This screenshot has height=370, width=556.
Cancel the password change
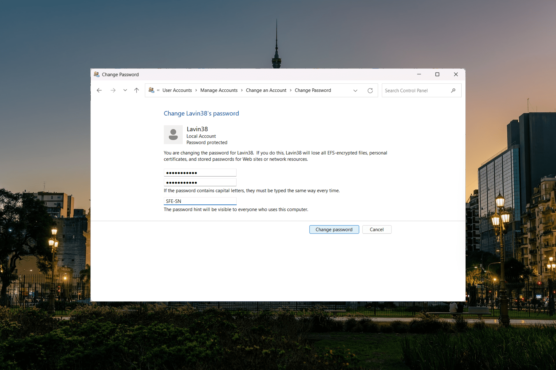377,230
